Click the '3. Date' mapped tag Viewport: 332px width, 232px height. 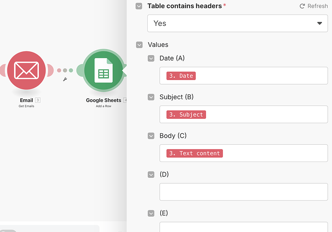181,76
